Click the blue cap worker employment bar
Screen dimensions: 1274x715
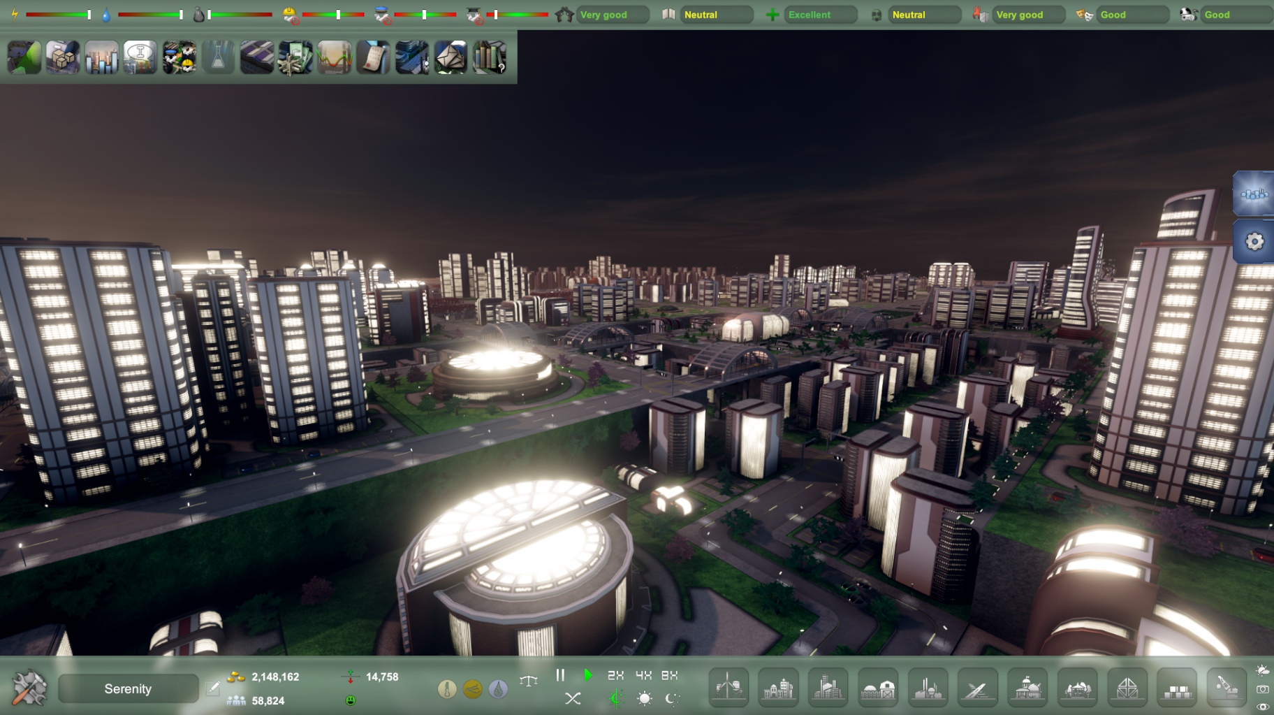click(x=425, y=15)
